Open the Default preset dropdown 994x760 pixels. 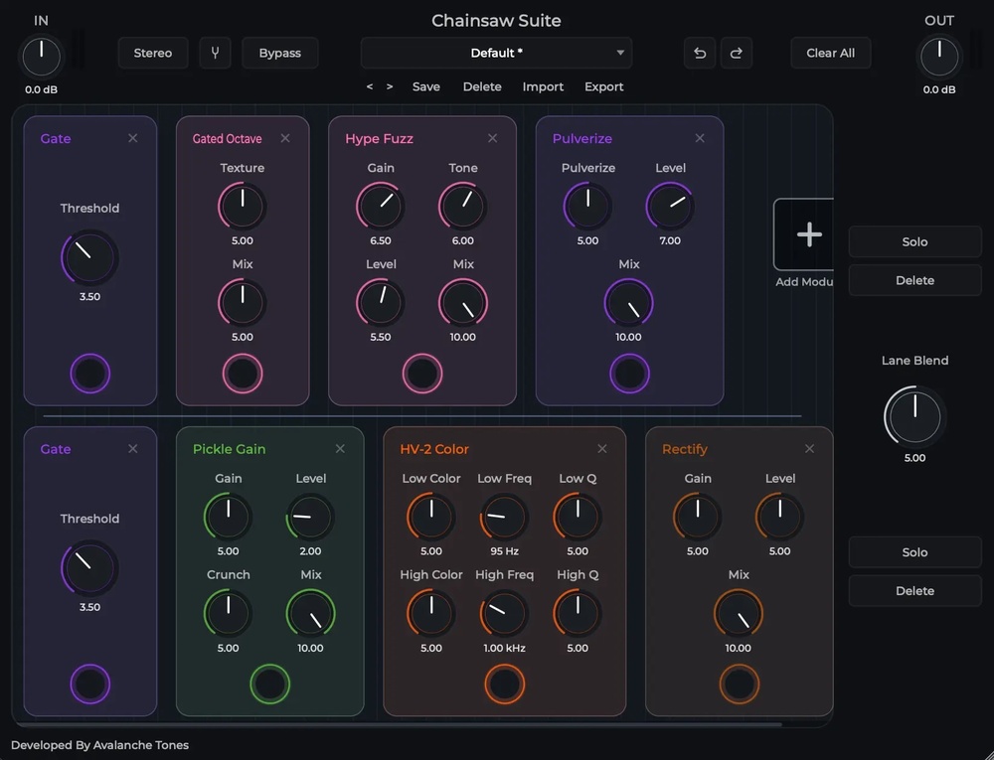pyautogui.click(x=496, y=54)
